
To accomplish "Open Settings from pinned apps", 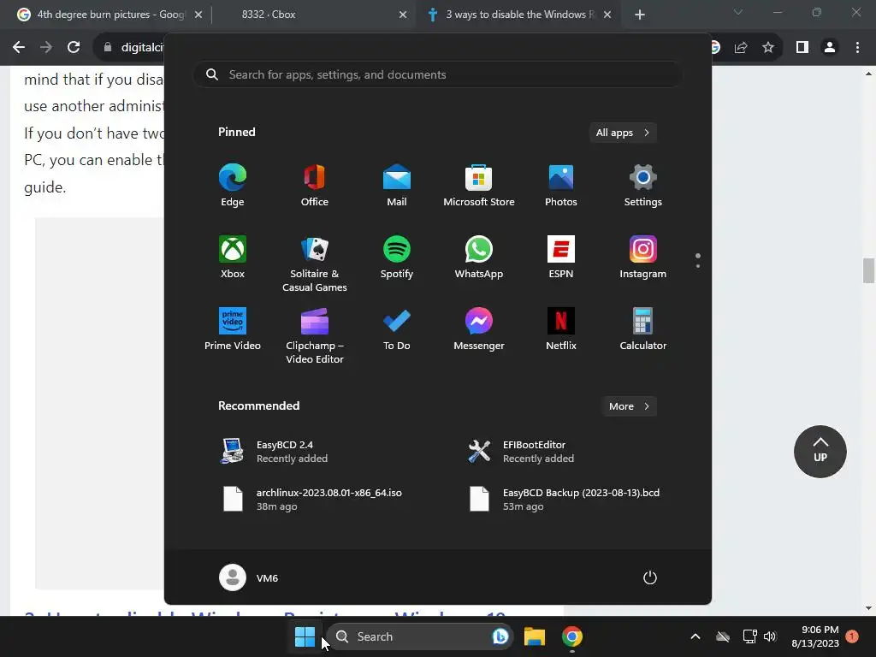I will point(643,186).
